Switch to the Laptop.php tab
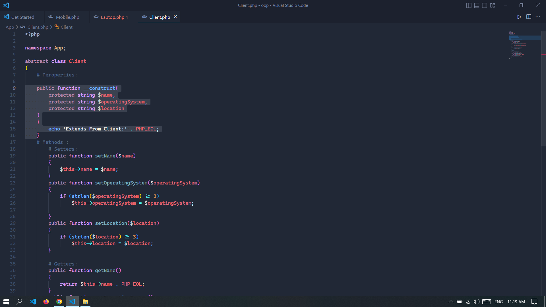546x307 pixels. [113, 17]
